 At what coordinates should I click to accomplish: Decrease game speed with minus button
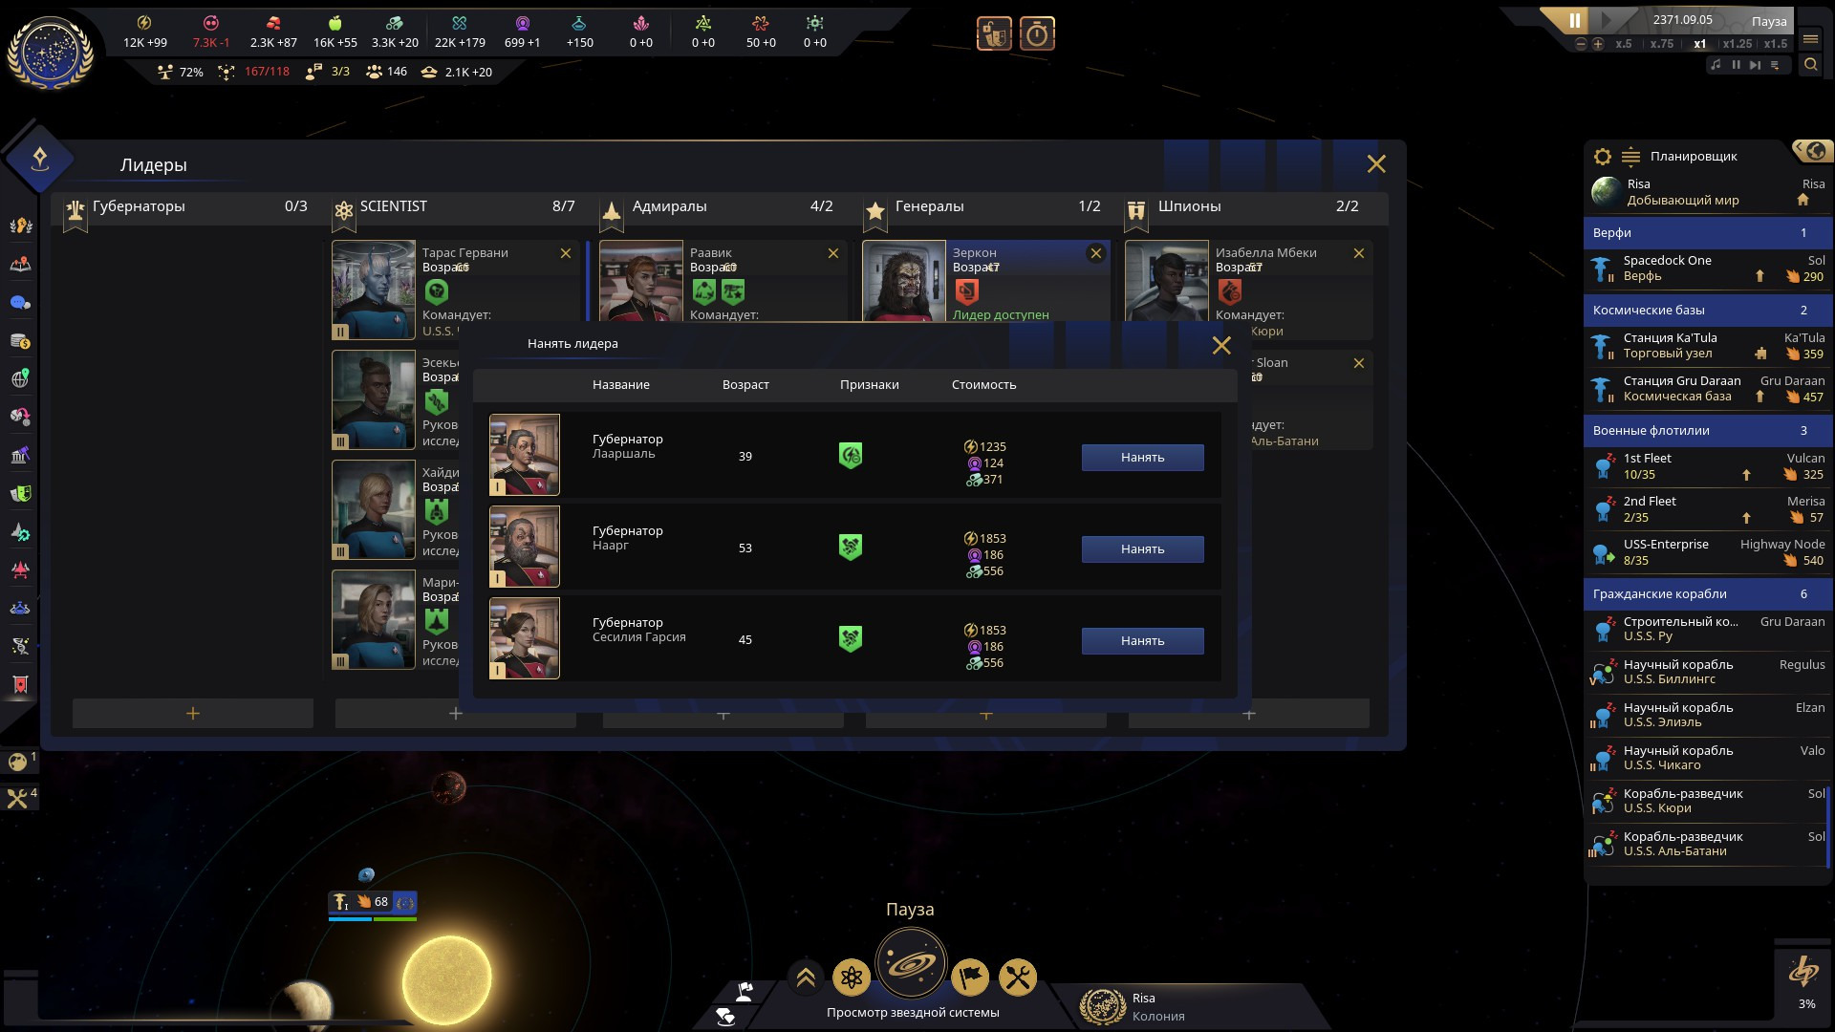click(x=1581, y=44)
